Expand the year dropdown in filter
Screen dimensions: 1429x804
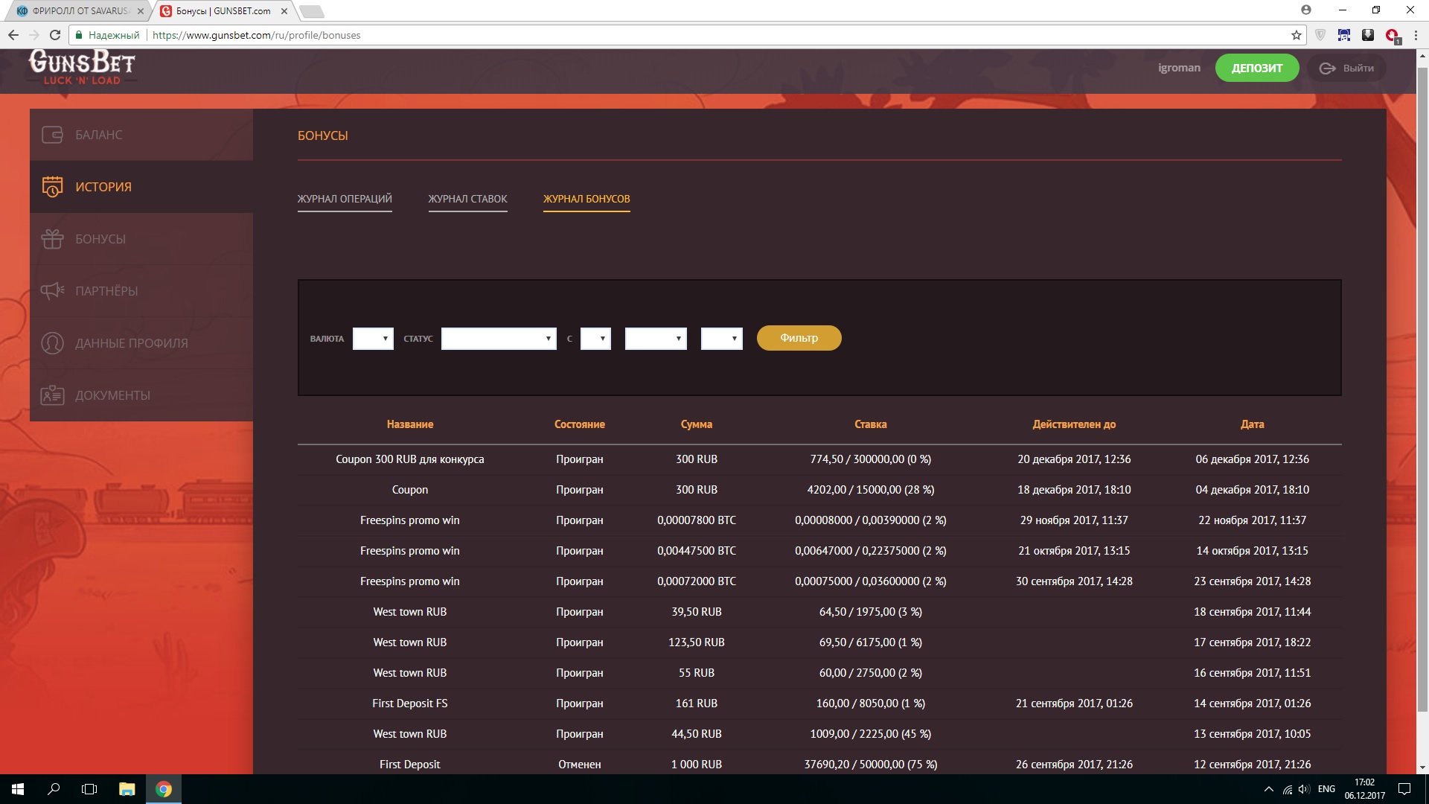click(721, 339)
